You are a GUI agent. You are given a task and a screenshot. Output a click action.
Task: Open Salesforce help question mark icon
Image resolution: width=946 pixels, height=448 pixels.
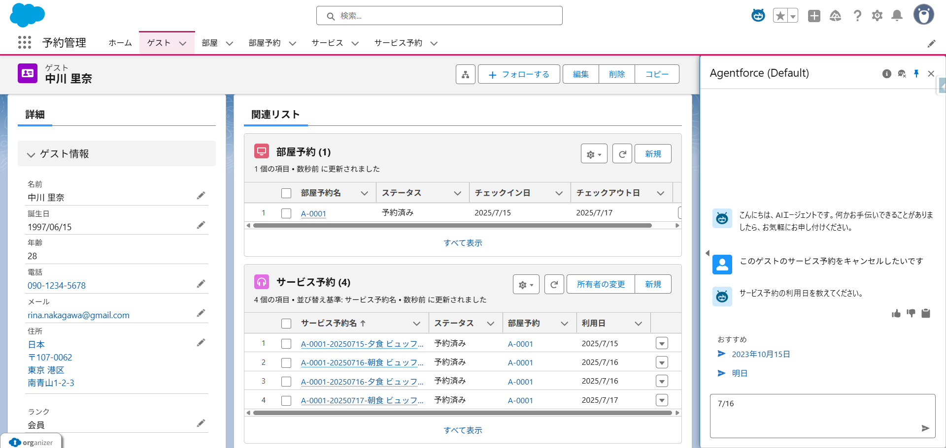coord(857,15)
